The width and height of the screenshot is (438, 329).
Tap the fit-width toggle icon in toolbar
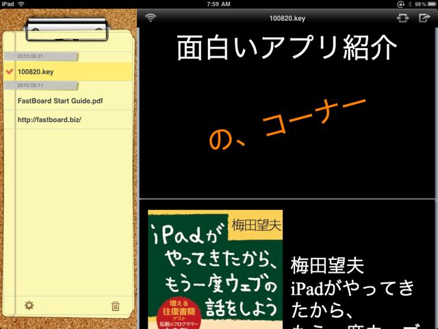click(x=402, y=19)
